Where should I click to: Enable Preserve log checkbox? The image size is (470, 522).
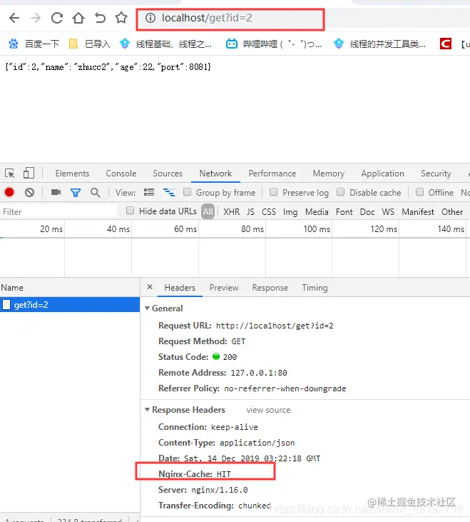pos(274,192)
